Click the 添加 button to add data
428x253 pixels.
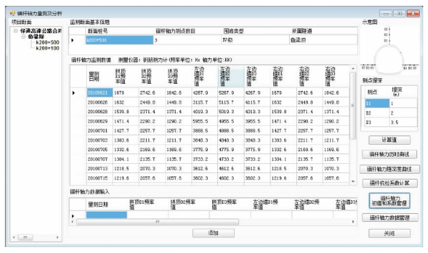(215, 233)
